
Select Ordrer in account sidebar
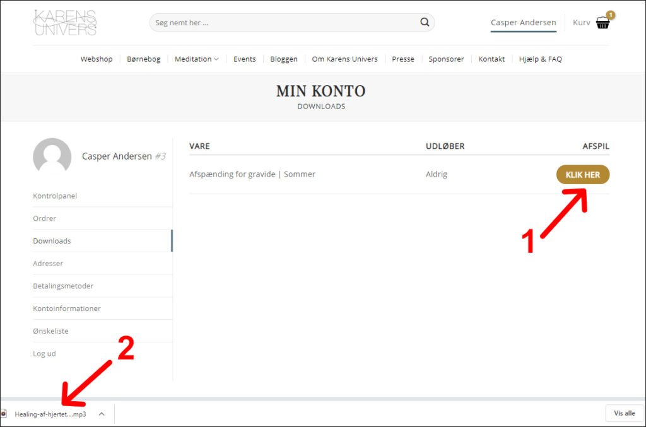(x=45, y=218)
